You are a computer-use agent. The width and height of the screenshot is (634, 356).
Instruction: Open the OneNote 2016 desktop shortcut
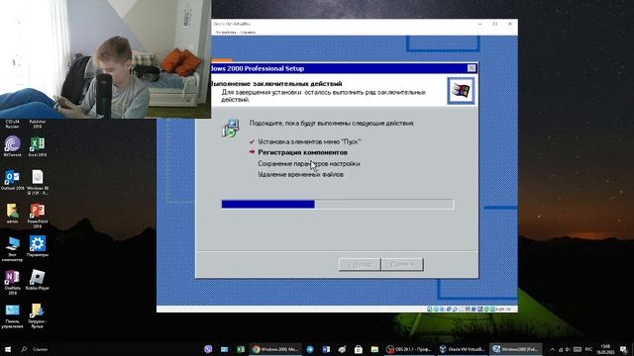click(x=12, y=282)
